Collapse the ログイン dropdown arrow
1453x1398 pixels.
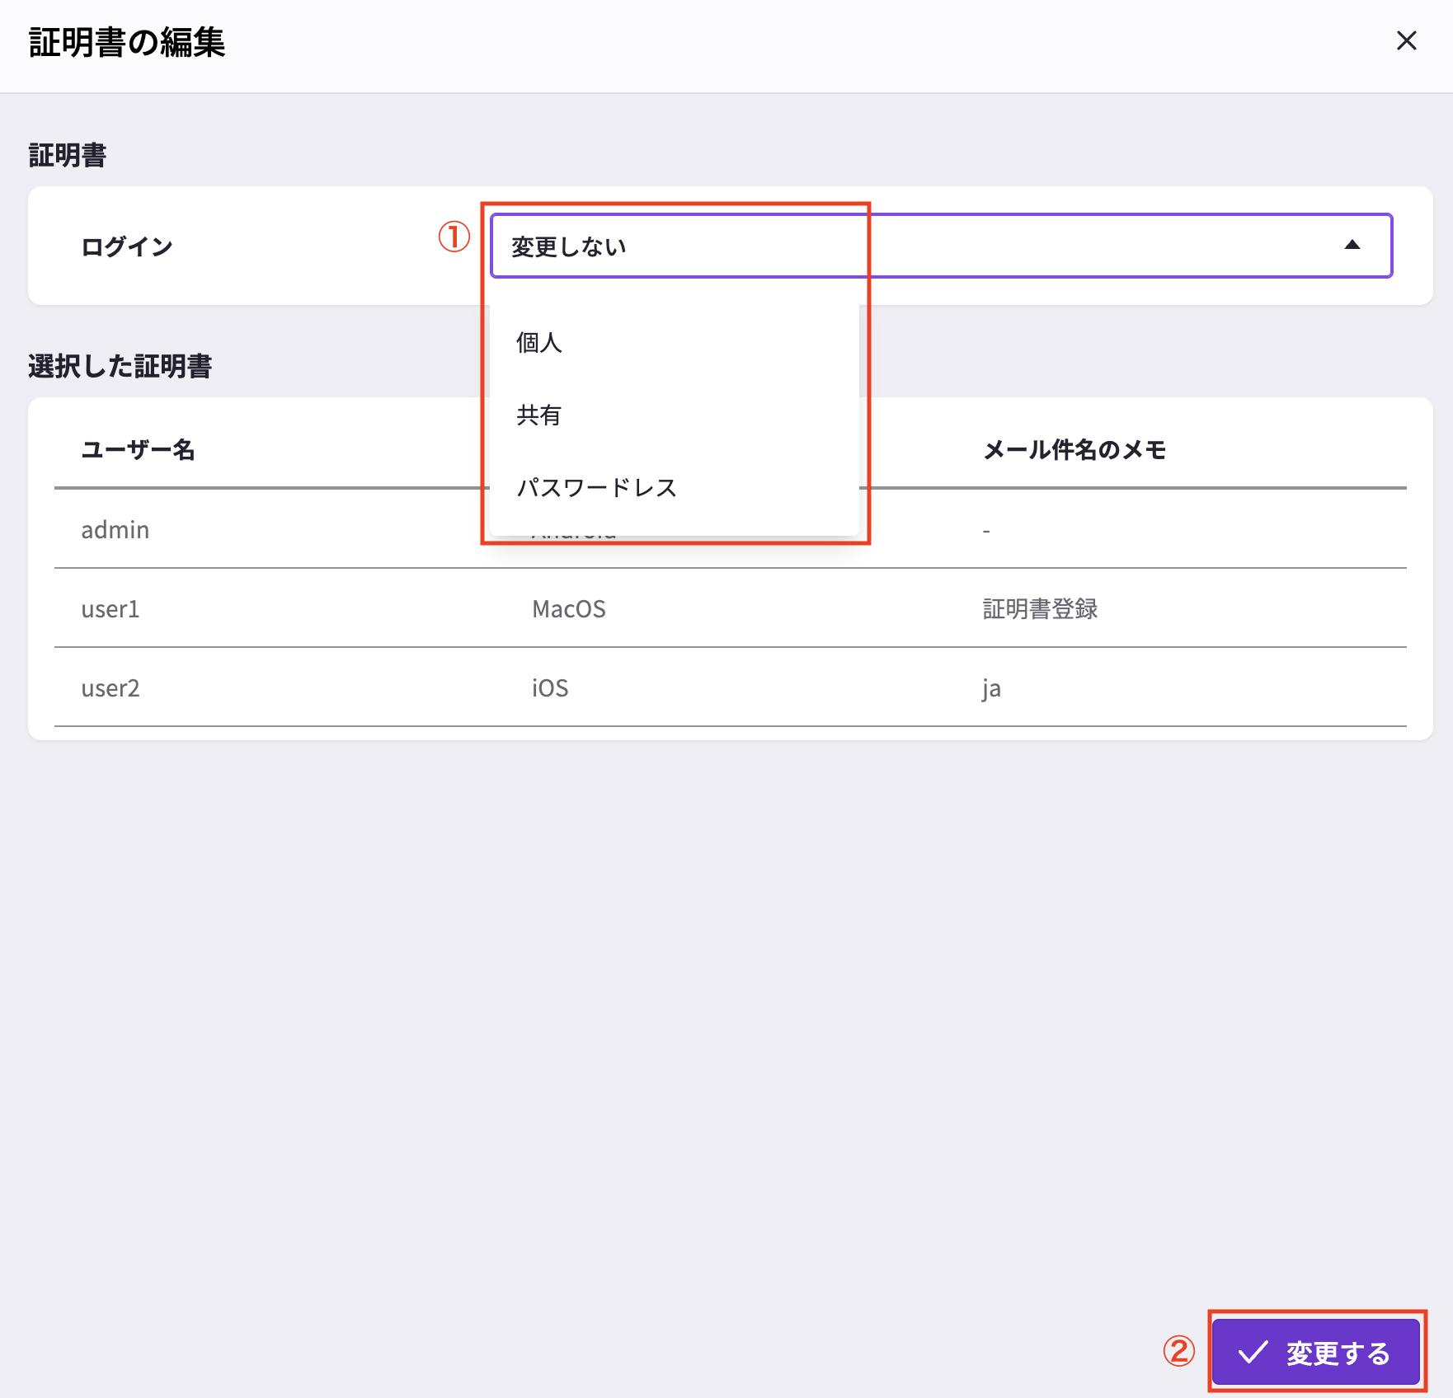(x=1352, y=245)
